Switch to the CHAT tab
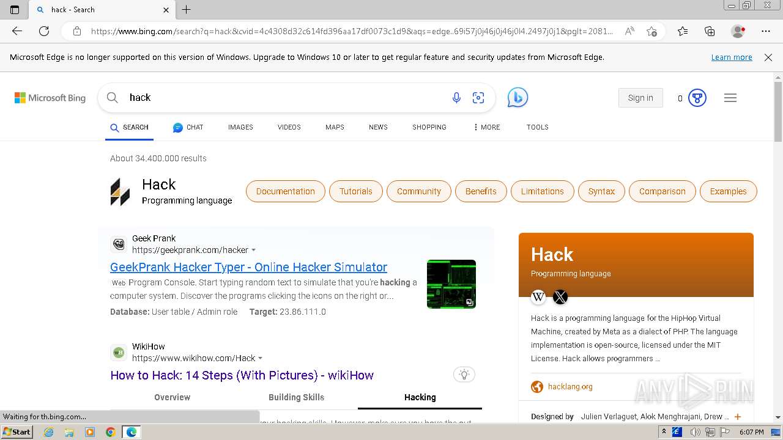Screen dimensions: 783x440 188,127
